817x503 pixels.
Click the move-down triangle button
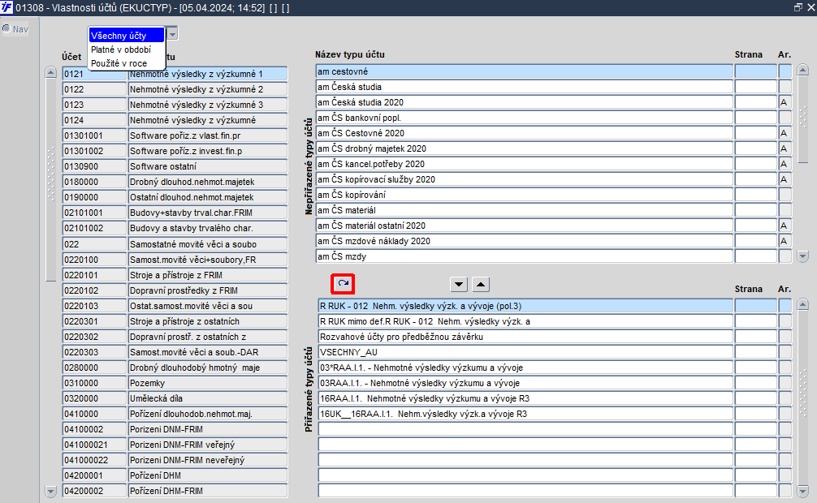(459, 284)
